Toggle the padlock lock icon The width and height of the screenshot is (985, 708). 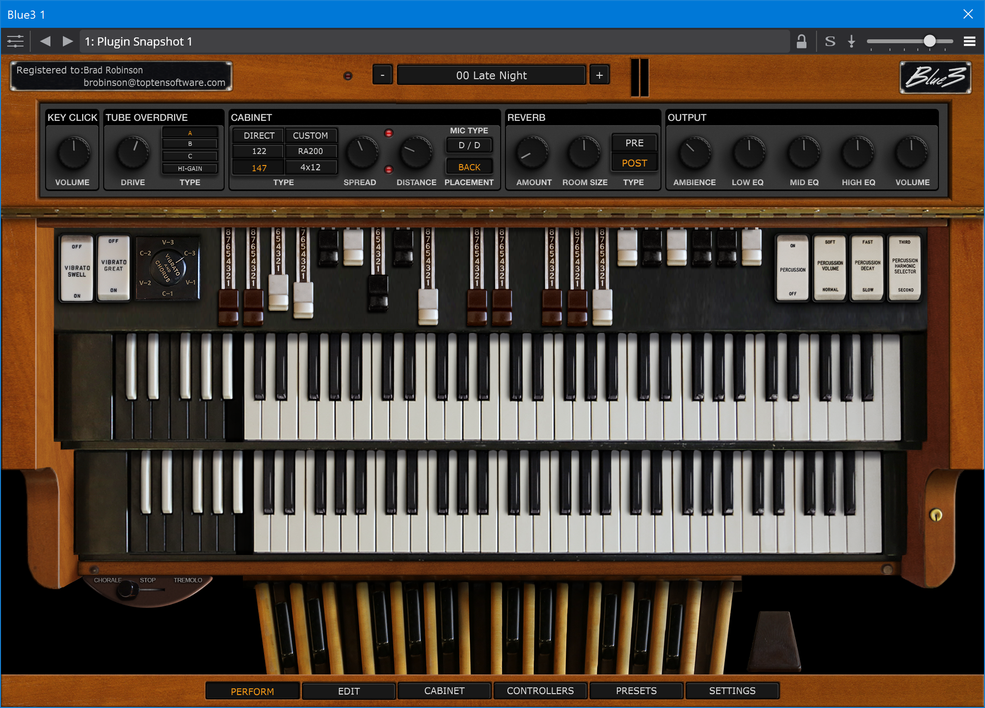tap(801, 41)
